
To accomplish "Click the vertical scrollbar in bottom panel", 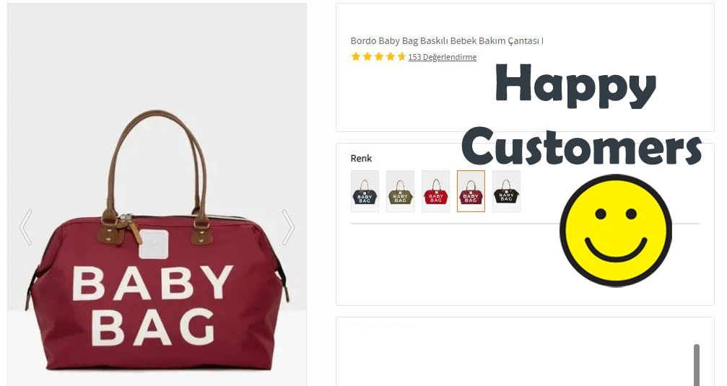I will point(697,364).
